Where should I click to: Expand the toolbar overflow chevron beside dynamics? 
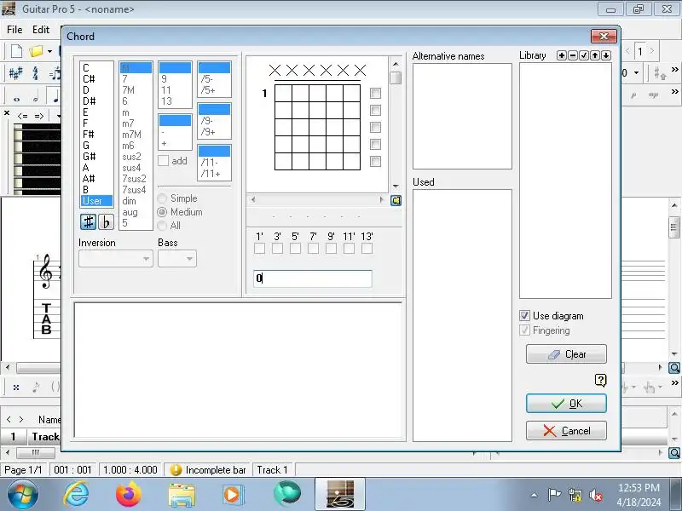click(674, 92)
